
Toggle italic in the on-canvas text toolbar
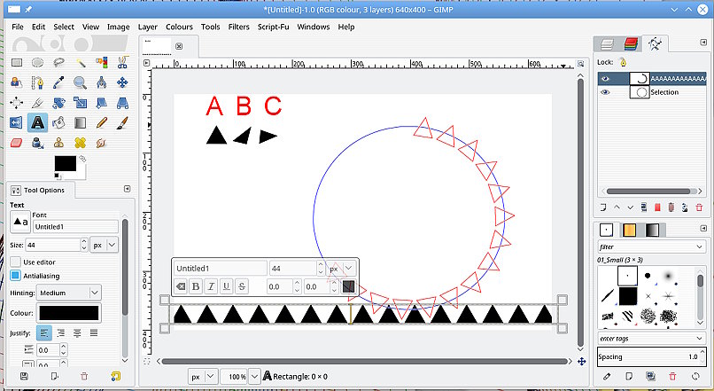[212, 286]
